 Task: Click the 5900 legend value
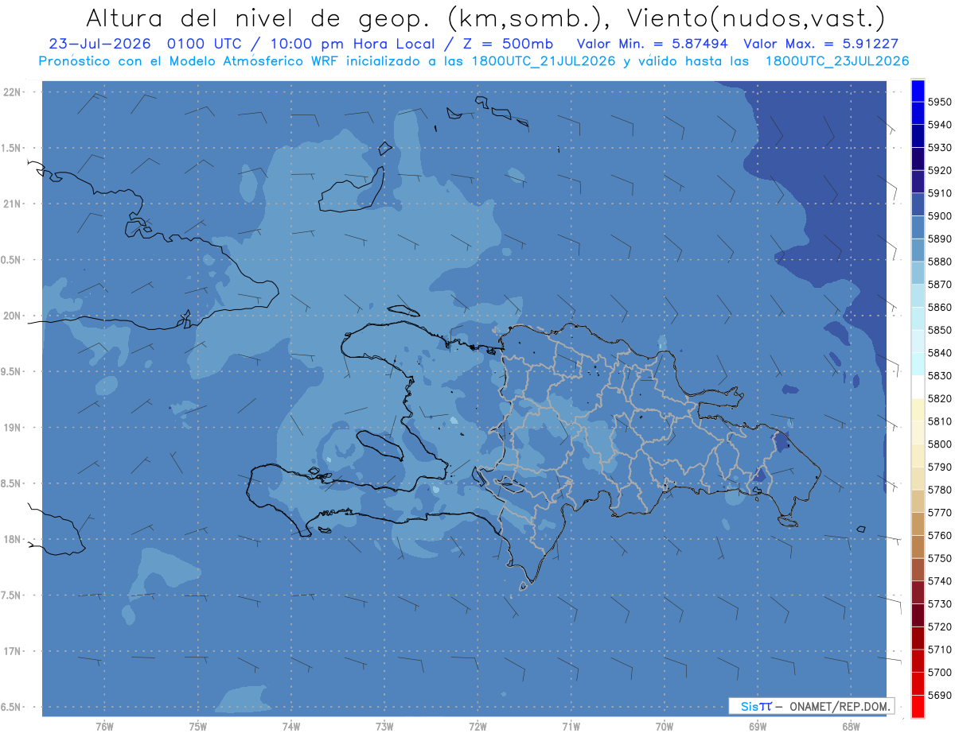pyautogui.click(x=940, y=216)
